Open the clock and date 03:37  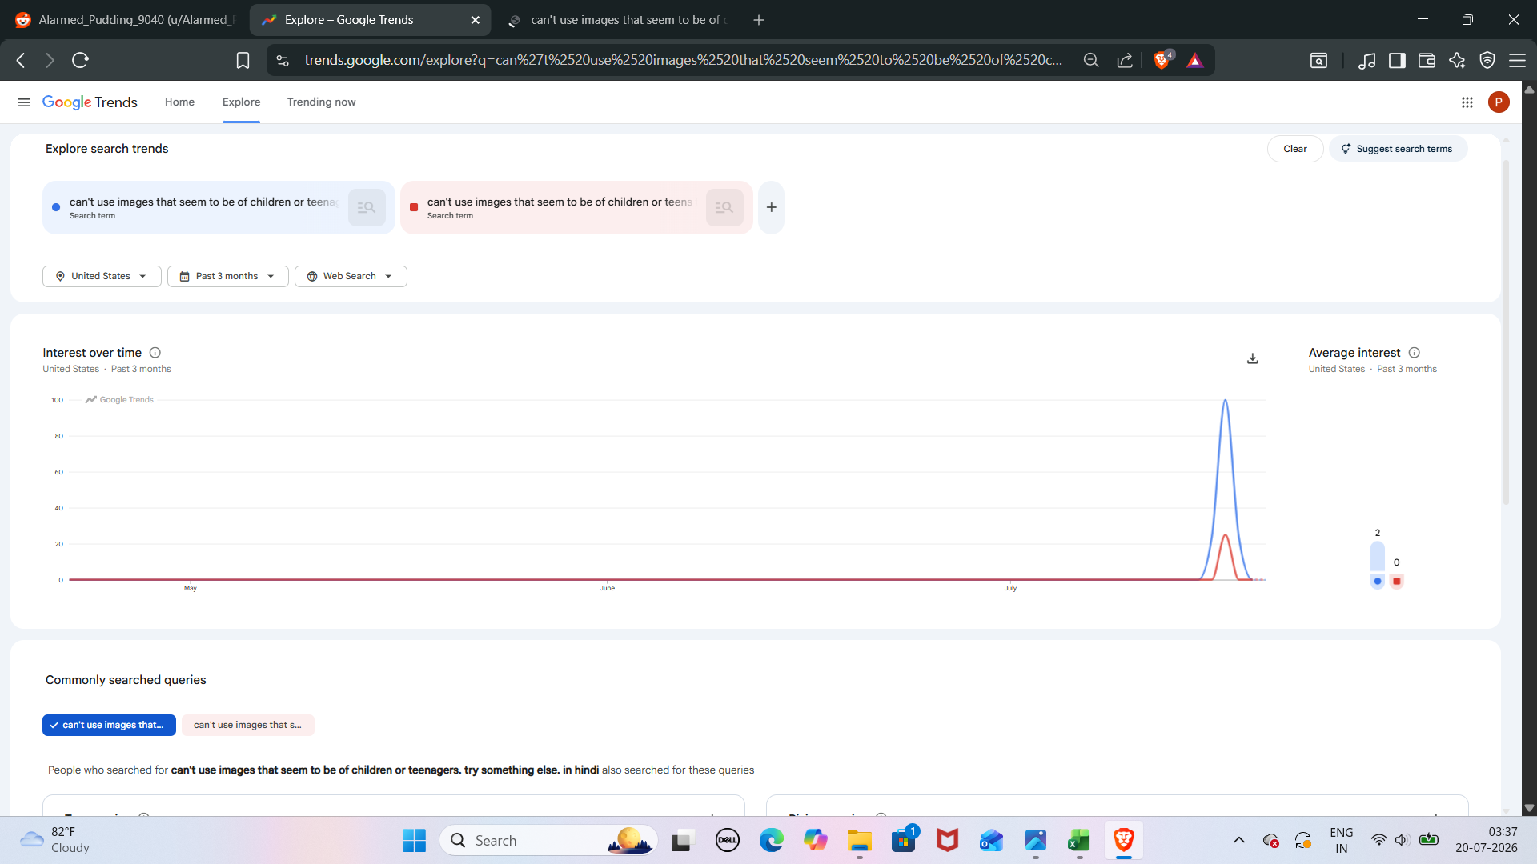click(x=1487, y=840)
